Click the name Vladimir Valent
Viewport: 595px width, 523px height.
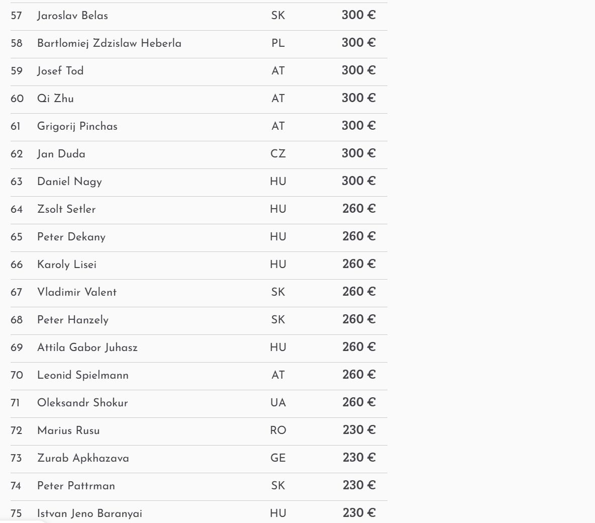tap(77, 292)
